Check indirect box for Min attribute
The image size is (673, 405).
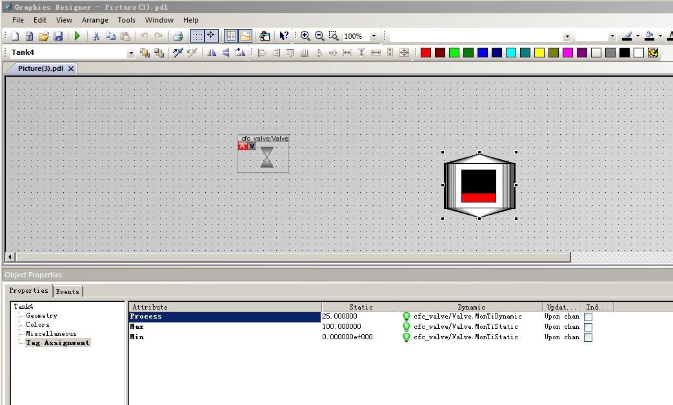[x=588, y=337]
